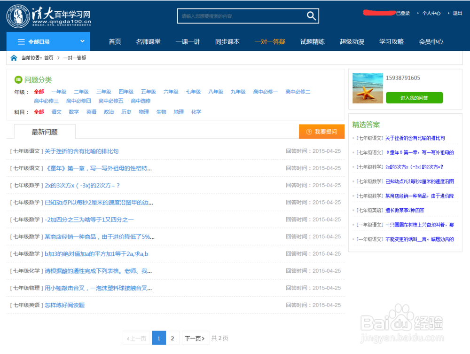
Task: Click the starfish avatar thumbnail
Action: coord(367,87)
